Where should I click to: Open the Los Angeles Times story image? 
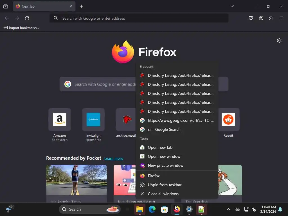(76, 180)
